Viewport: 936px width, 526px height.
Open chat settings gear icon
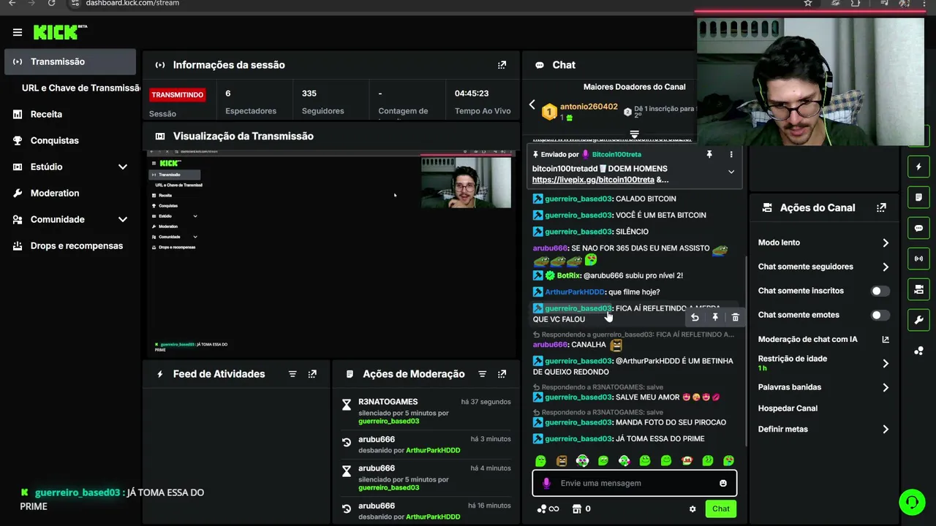(692, 509)
